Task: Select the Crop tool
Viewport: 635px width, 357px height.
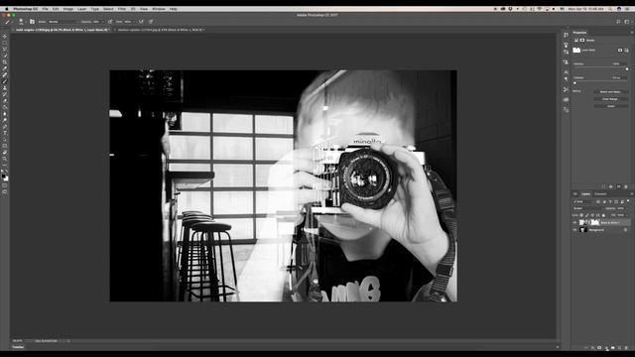Action: click(5, 61)
